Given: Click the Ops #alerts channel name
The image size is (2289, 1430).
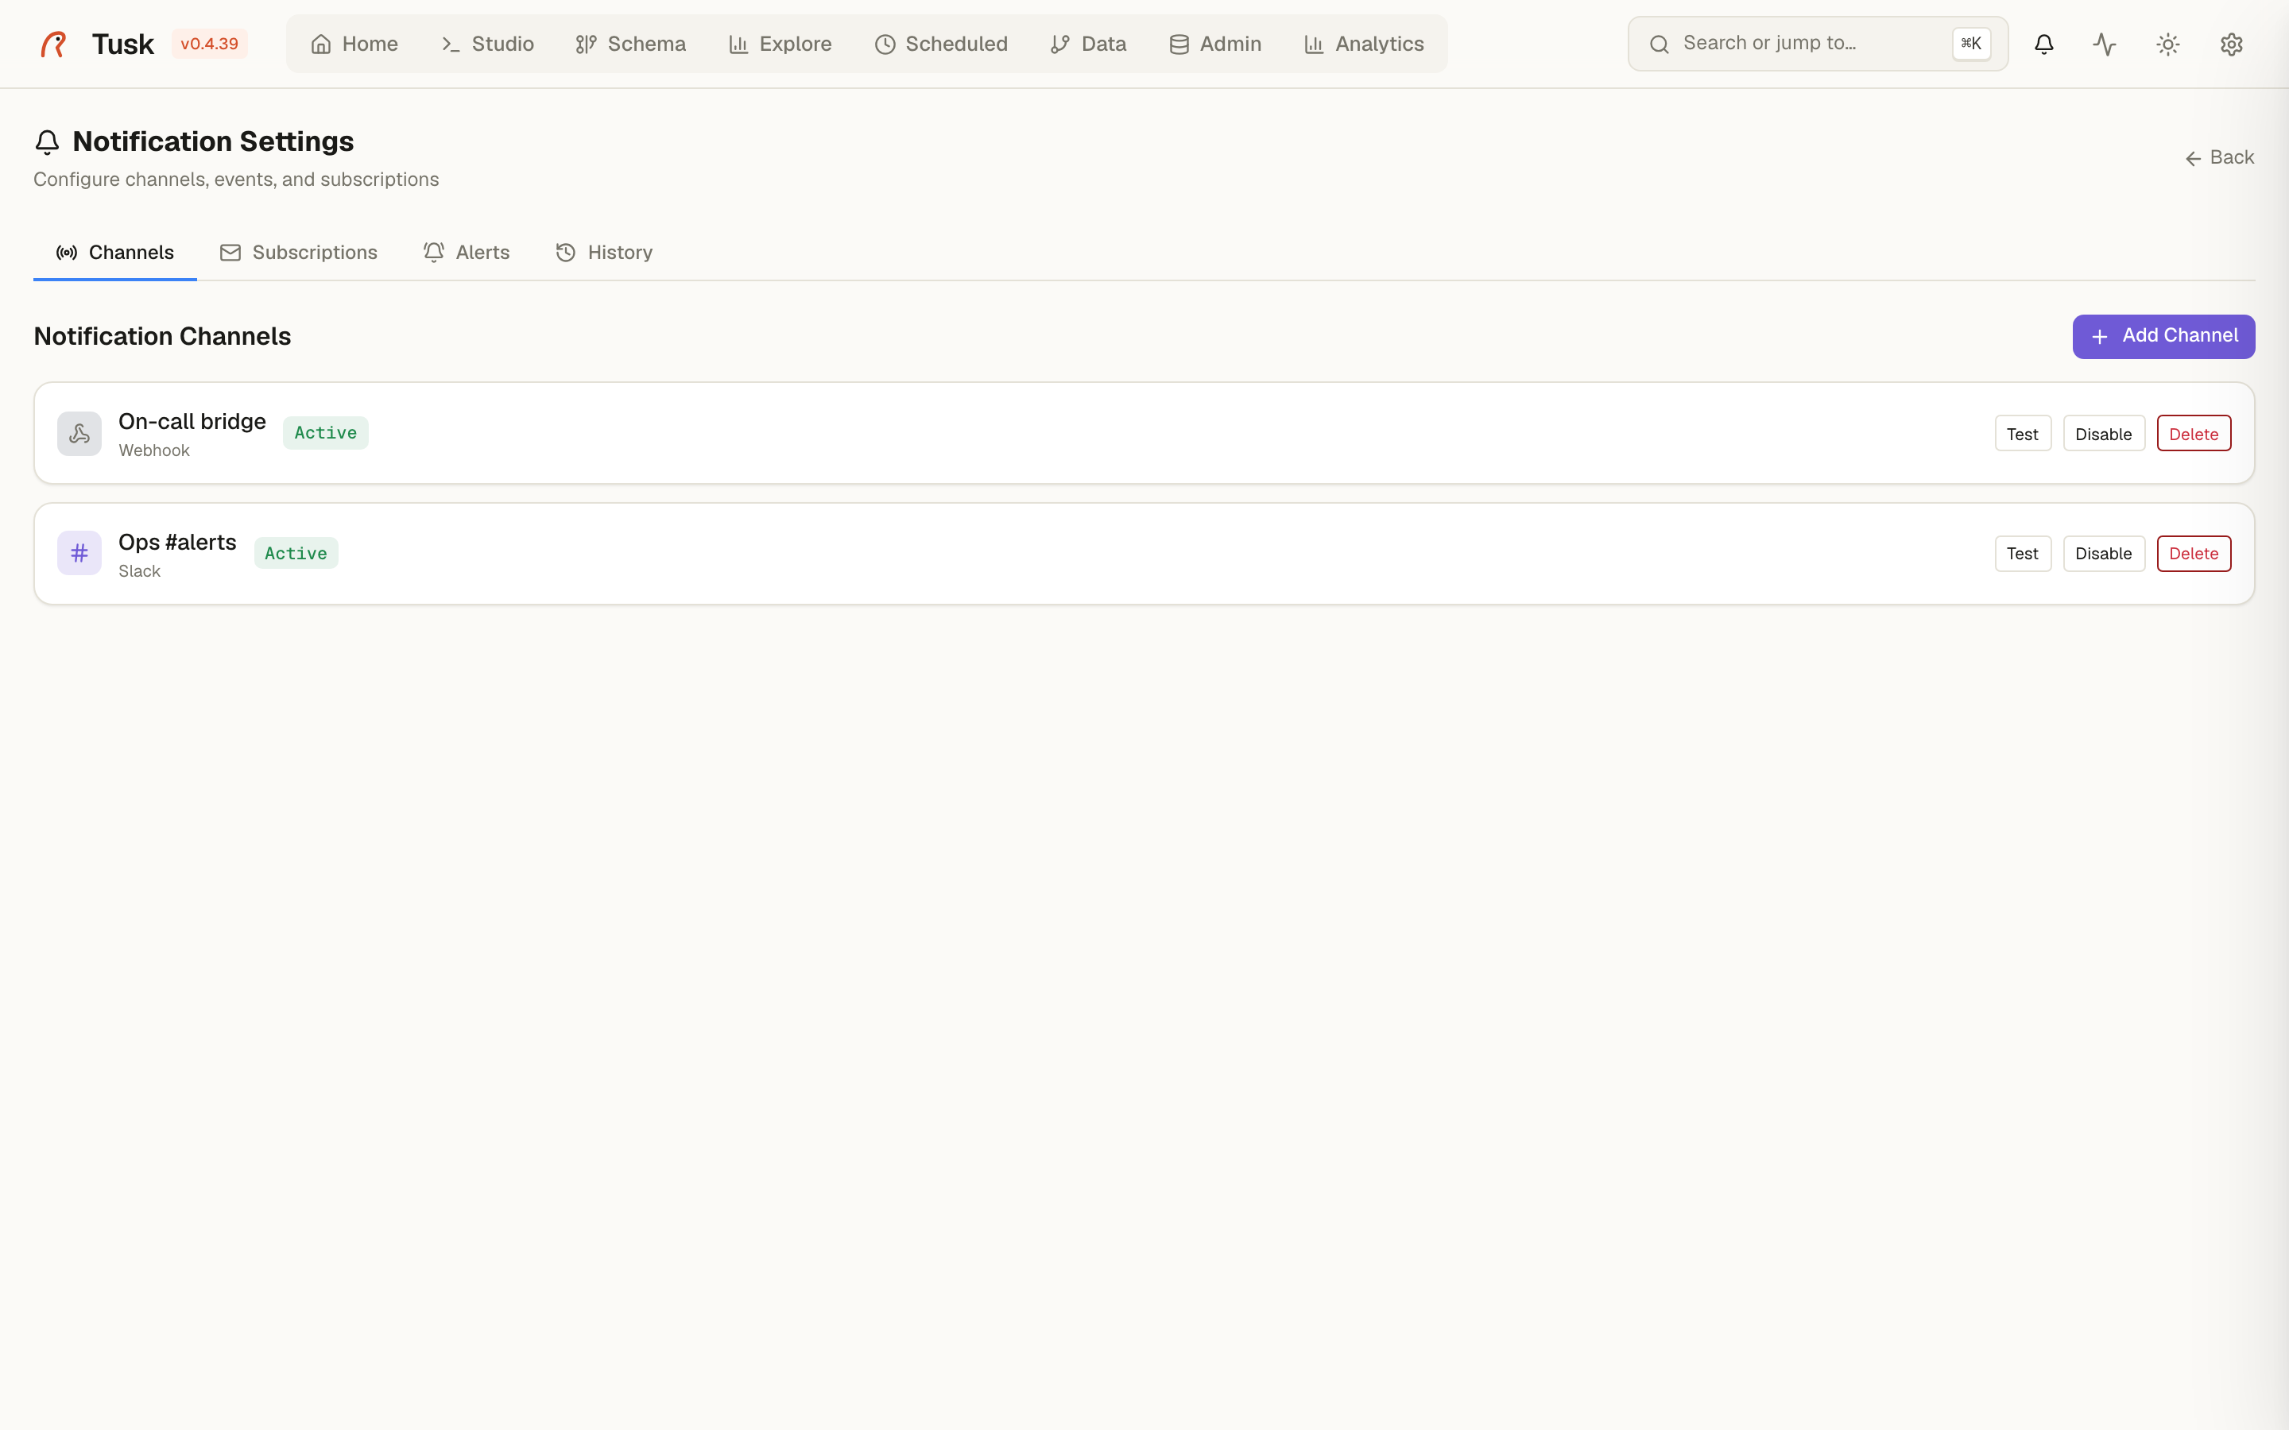Looking at the screenshot, I should click(177, 543).
